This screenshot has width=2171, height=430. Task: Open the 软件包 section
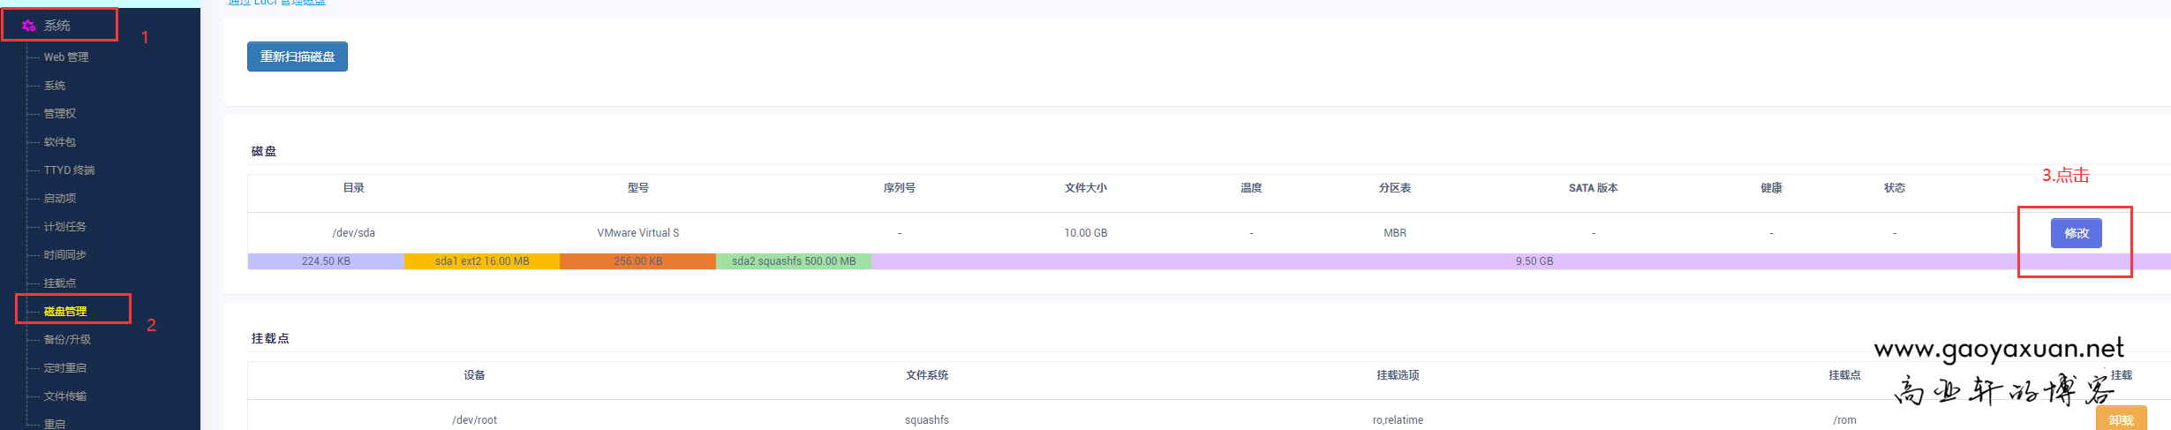(60, 142)
